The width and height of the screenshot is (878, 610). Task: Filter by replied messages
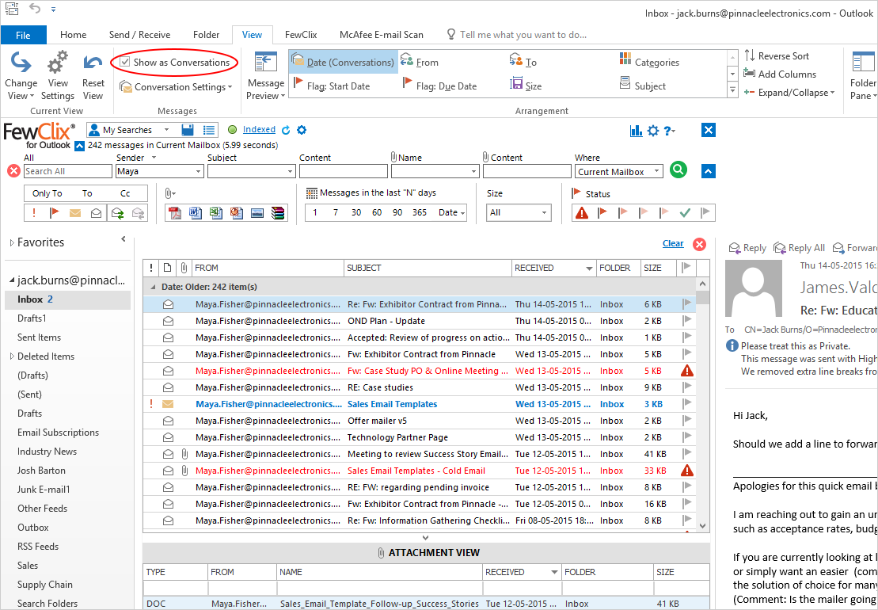(117, 213)
